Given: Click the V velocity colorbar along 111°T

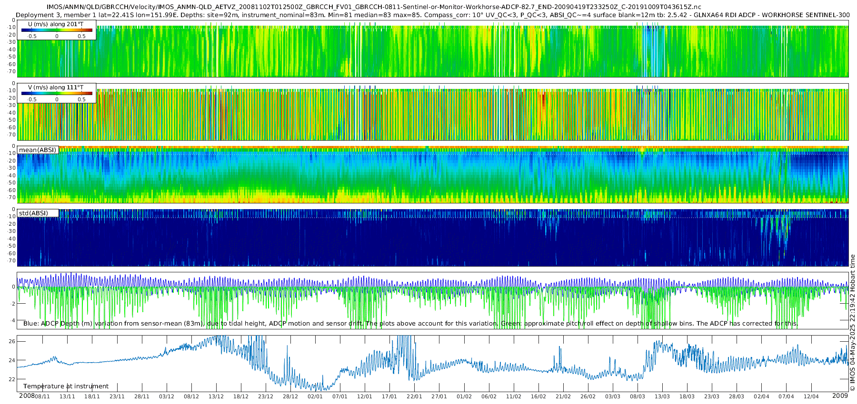Looking at the screenshot, I should click(x=57, y=93).
